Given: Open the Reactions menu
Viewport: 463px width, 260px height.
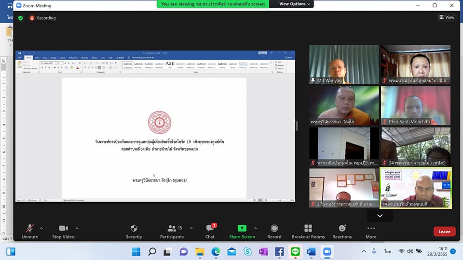Looking at the screenshot, I should click(x=342, y=232).
